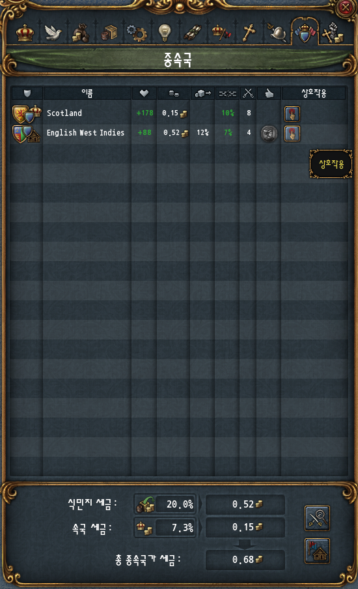Open the Religion tab with cross icon
Viewport: 358px width, 589px height.
tap(249, 33)
